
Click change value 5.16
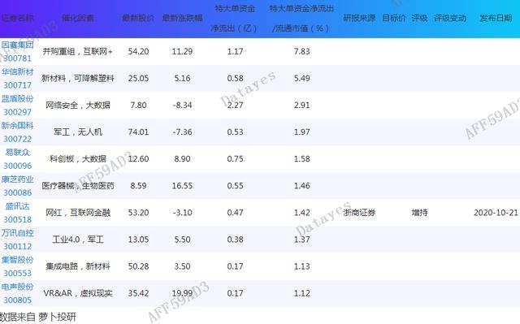(x=182, y=78)
